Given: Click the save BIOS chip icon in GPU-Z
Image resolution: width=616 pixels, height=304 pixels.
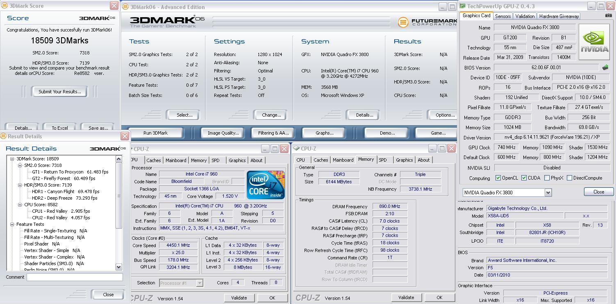Looking at the screenshot, I should coord(605,68).
